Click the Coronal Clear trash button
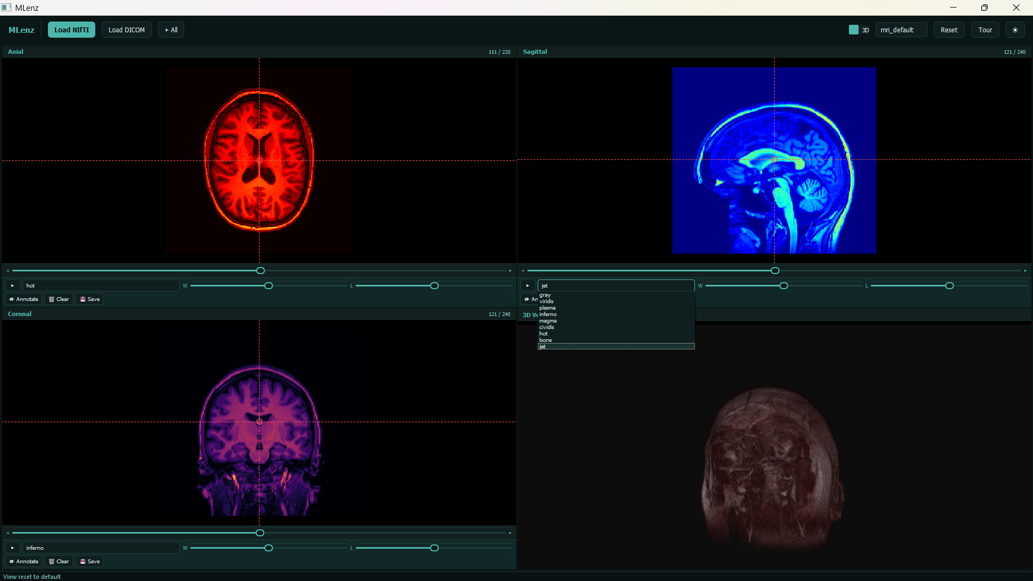 point(59,562)
